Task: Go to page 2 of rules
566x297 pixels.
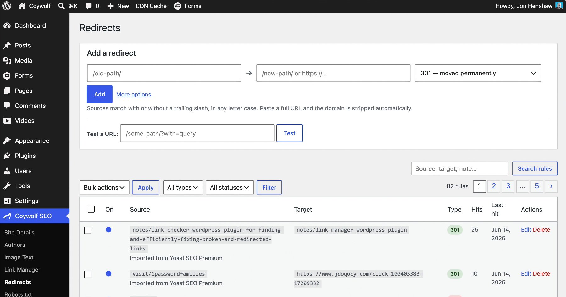Action: pos(494,186)
